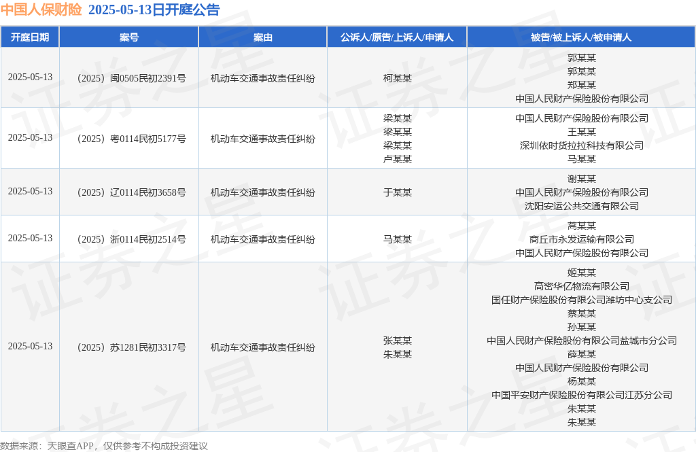Image resolution: width=696 pixels, height=452 pixels.
Task: Click 商丘市永发运输有限公司 in fourth row
Action: (581, 239)
